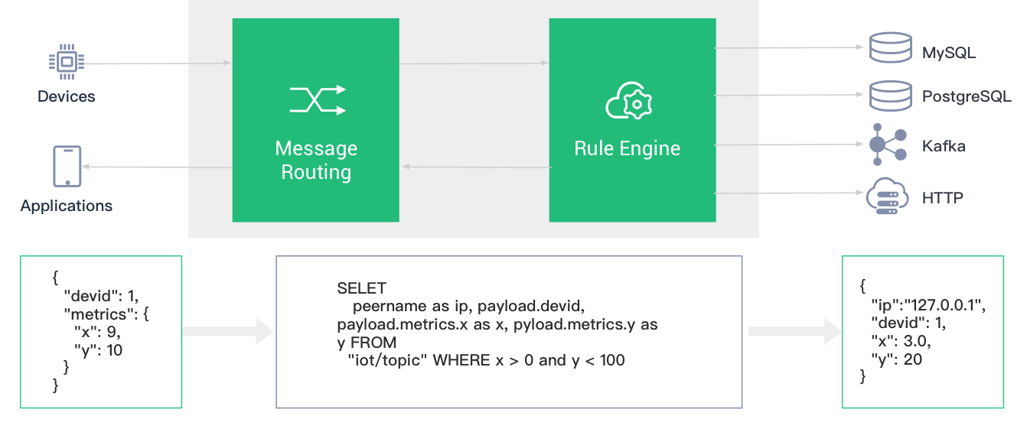Viewport: 1027px width, 445px height.
Task: Click the MySQL text label
Action: pyautogui.click(x=949, y=53)
